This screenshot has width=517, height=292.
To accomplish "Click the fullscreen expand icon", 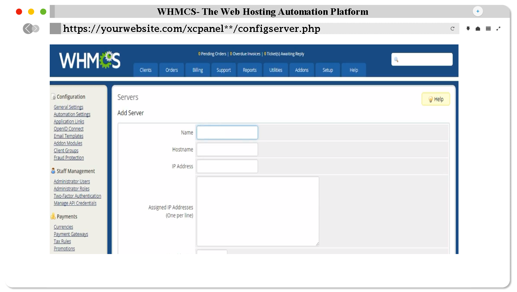I will 498,28.
